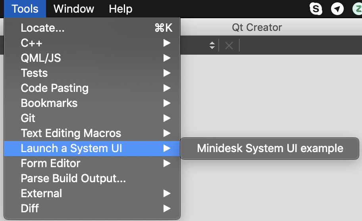Open the Form Editor submenu

(x=50, y=163)
